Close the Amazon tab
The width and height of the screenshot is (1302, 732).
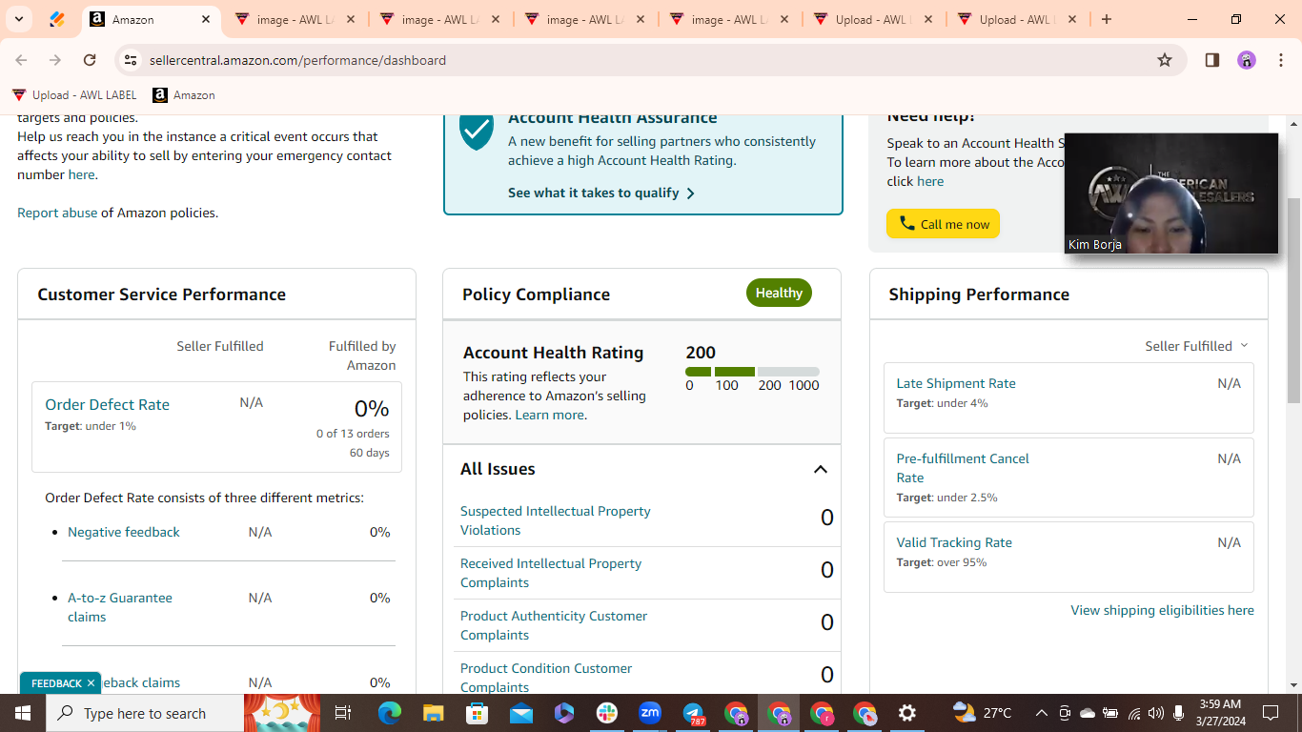point(207,19)
